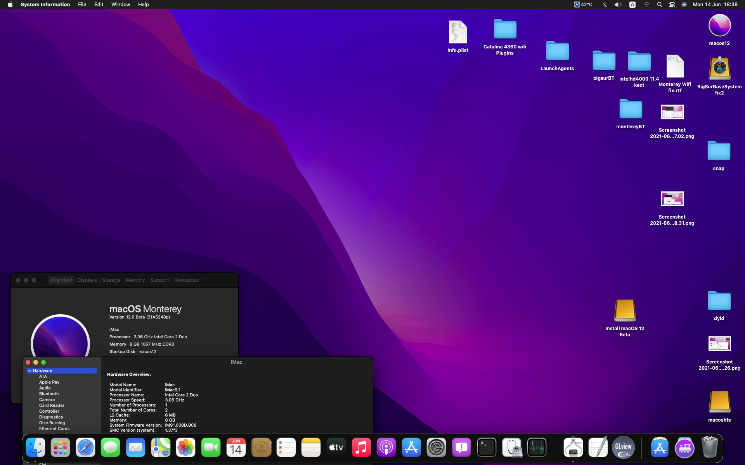This screenshot has height=465, width=745.
Task: Launch Activity Monitor in the Dock
Action: pos(537,448)
